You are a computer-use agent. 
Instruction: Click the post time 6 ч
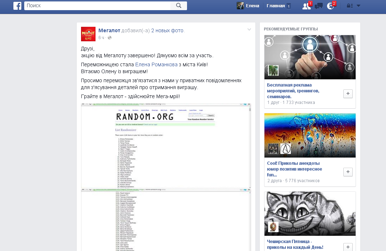tap(101, 37)
